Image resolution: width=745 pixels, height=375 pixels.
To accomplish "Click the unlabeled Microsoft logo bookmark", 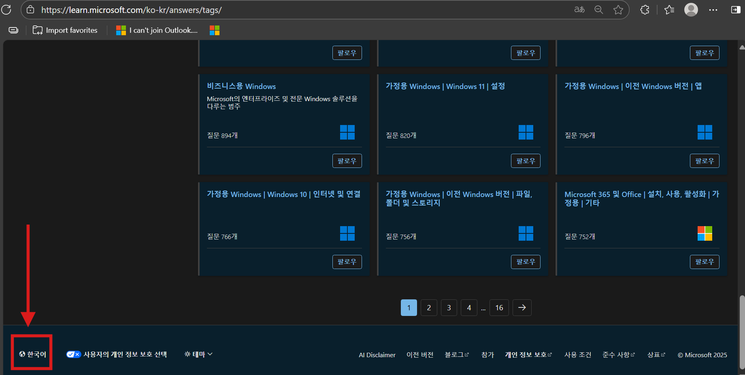I will click(x=215, y=30).
